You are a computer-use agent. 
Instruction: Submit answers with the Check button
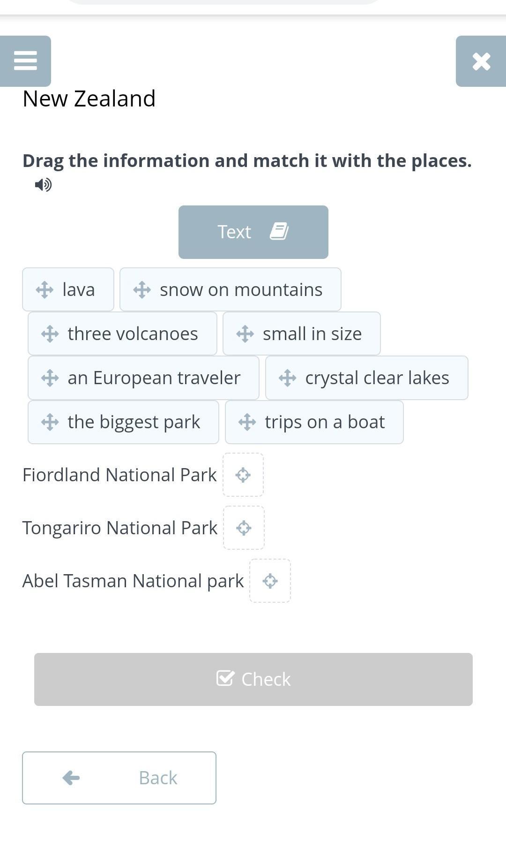pyautogui.click(x=253, y=679)
